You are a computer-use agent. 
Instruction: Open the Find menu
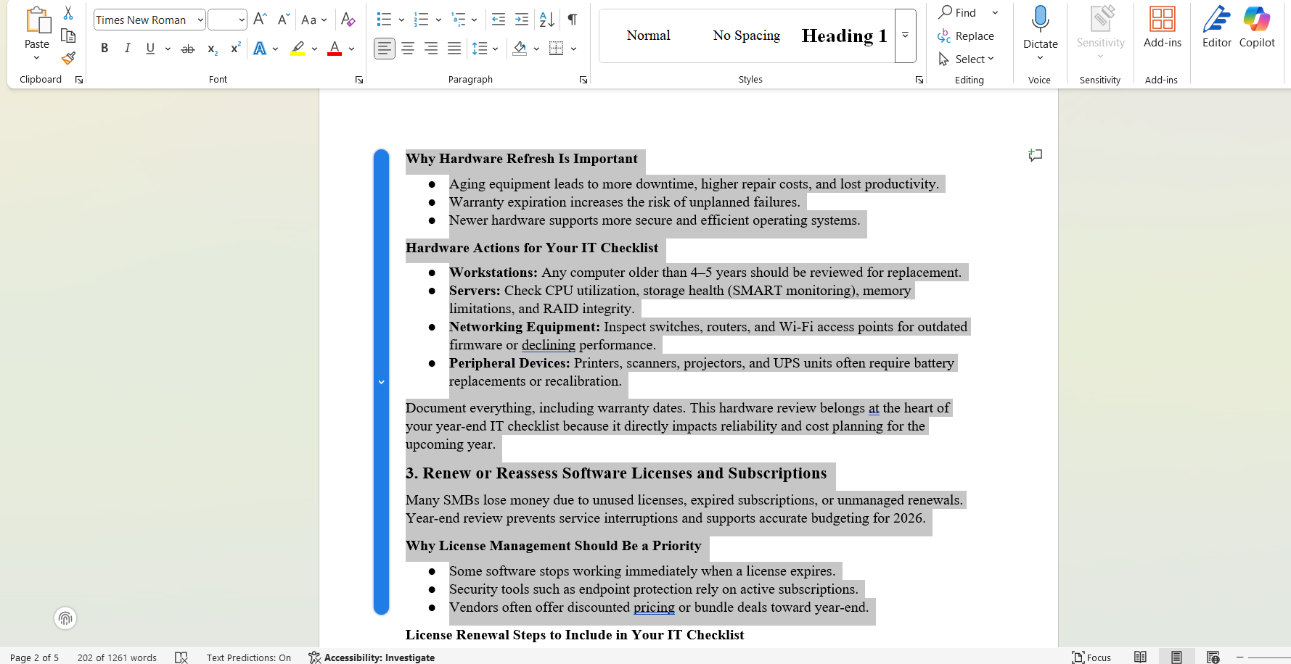point(965,12)
